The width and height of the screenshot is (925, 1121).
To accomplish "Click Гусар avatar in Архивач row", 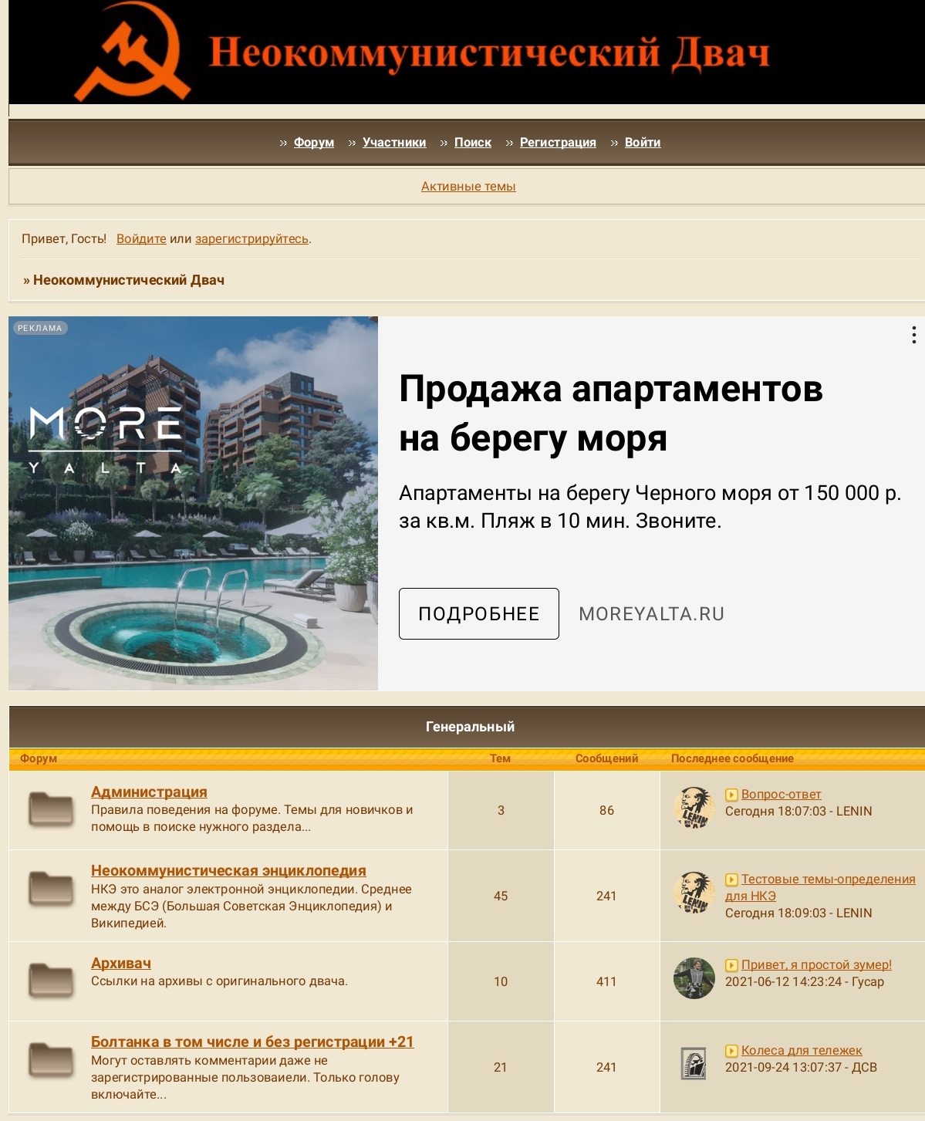I will coord(694,978).
